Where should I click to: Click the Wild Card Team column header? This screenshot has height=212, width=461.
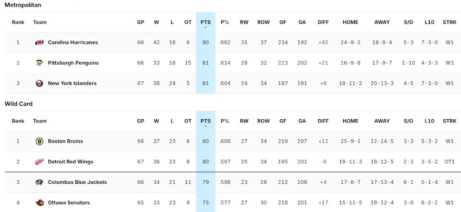pyautogui.click(x=40, y=121)
